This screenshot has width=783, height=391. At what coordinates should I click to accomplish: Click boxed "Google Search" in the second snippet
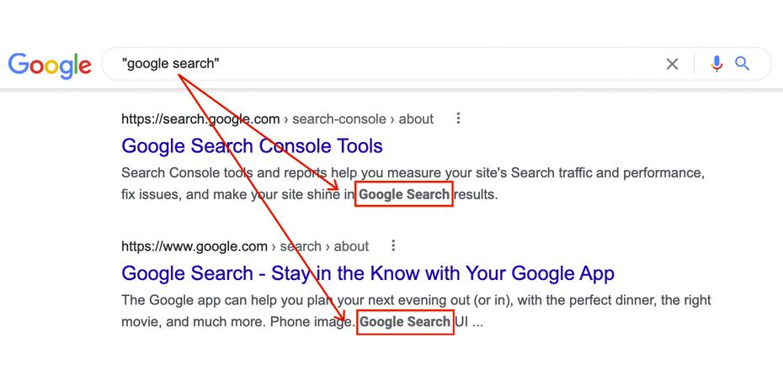(x=405, y=322)
